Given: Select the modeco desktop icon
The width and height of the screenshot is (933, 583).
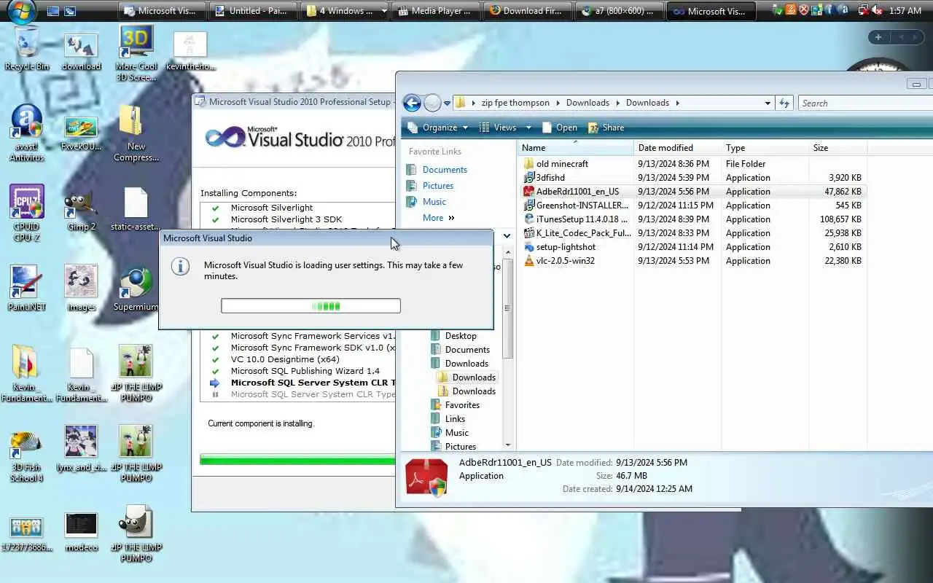Looking at the screenshot, I should click(81, 532).
